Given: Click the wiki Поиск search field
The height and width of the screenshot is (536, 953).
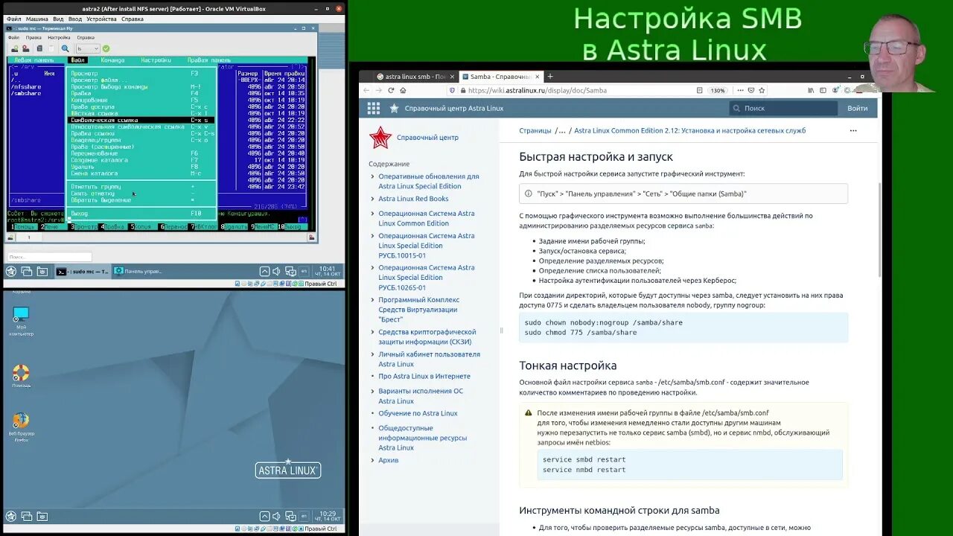Looking at the screenshot, I should click(784, 108).
